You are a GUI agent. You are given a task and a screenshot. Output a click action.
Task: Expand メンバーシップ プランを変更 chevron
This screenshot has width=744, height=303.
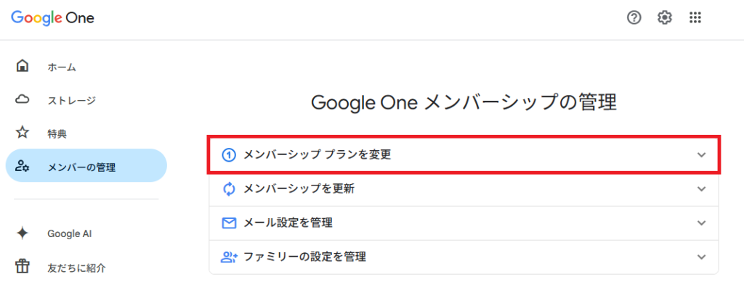tap(701, 155)
